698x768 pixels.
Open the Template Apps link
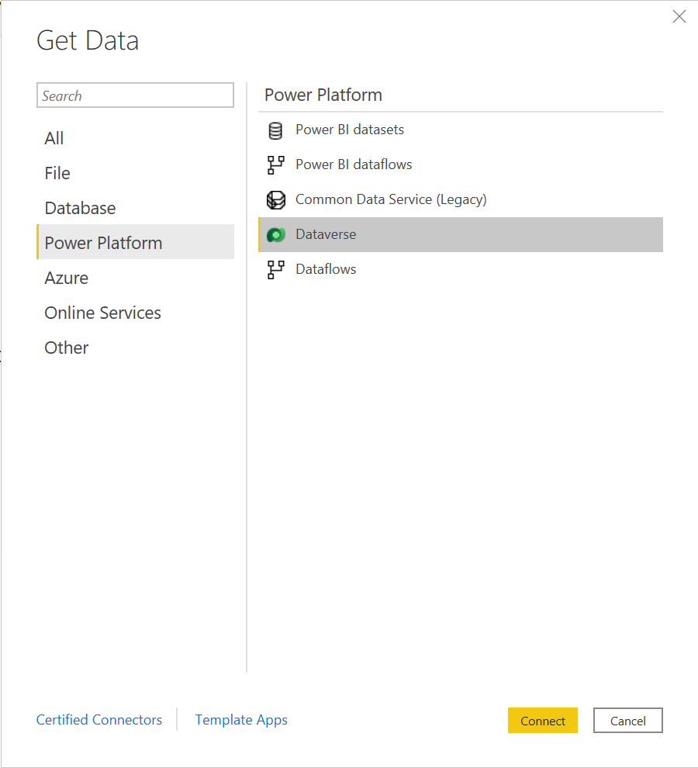[241, 720]
